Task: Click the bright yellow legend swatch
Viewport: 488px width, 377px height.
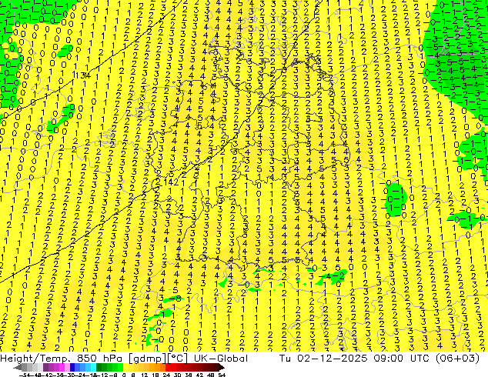Action: (x=125, y=367)
